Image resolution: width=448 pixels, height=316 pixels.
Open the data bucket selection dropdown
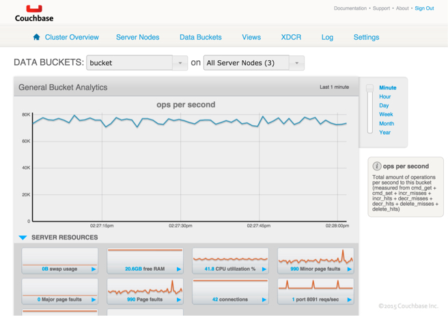click(x=180, y=63)
